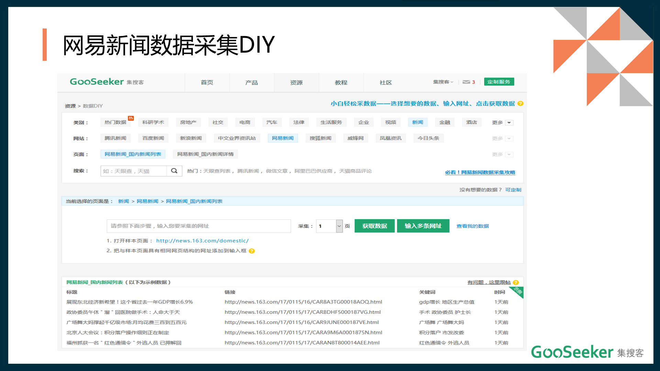Open 教程 nav tab
This screenshot has width=660, height=371.
pos(341,82)
